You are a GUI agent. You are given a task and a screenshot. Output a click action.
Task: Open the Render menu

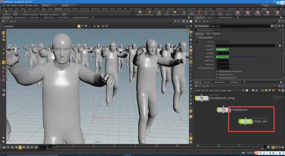point(14,5)
